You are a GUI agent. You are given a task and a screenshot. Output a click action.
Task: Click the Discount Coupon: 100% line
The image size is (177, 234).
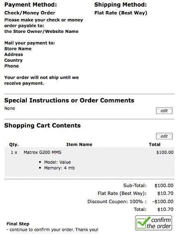pos(117,201)
